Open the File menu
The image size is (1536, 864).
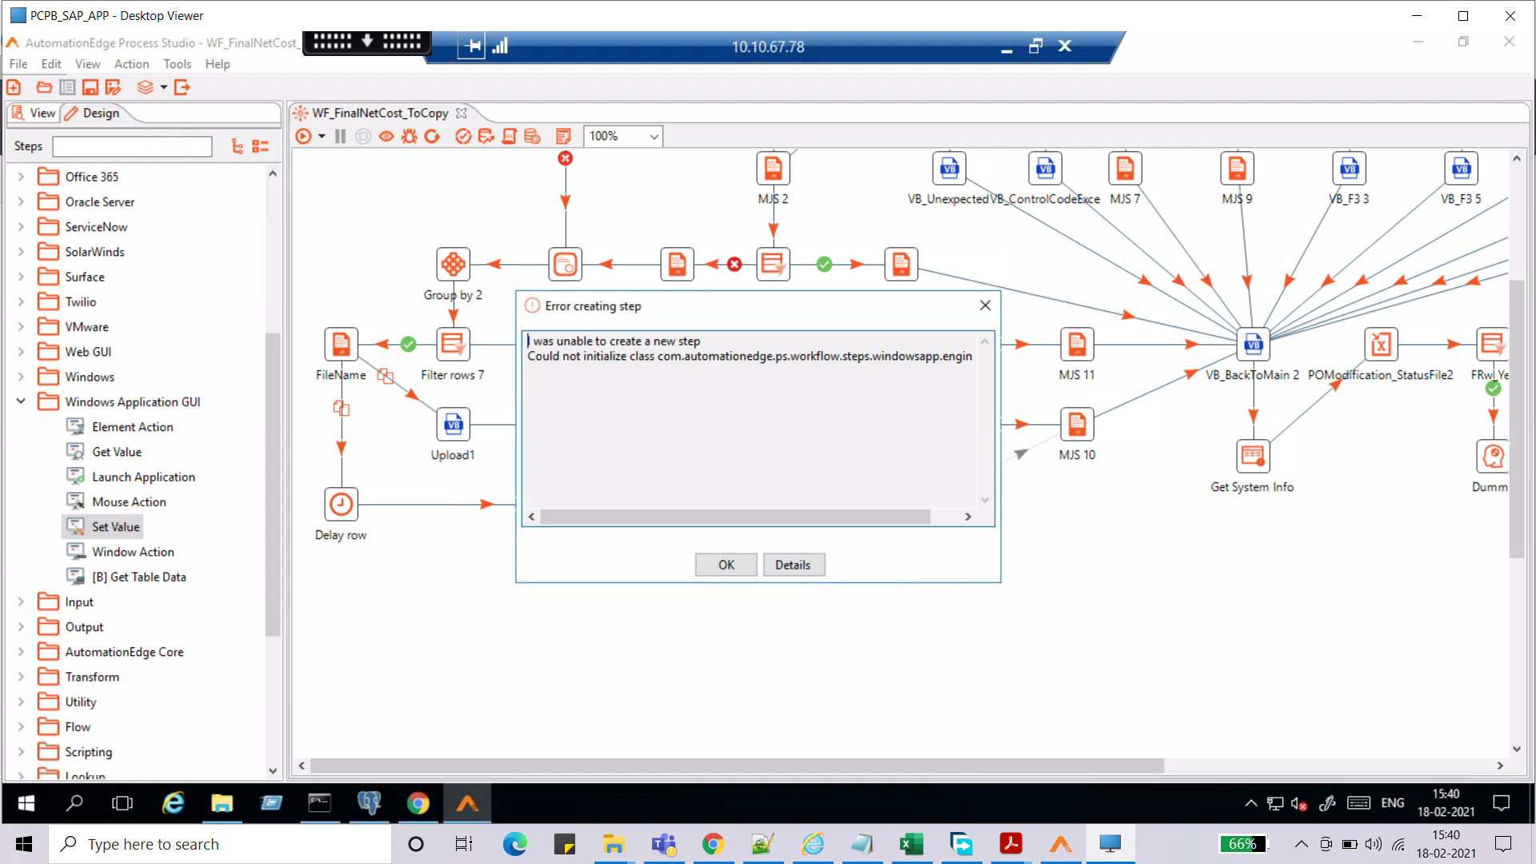tap(18, 64)
